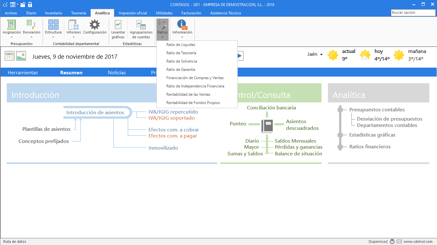Open the Noticias desktop tab

[117, 73]
